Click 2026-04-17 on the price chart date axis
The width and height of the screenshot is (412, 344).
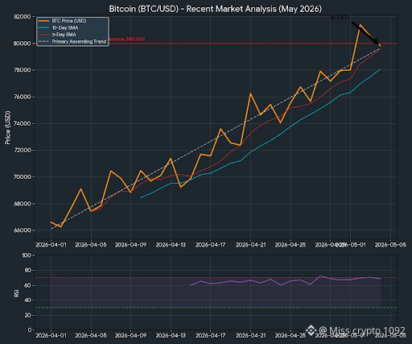(211, 245)
